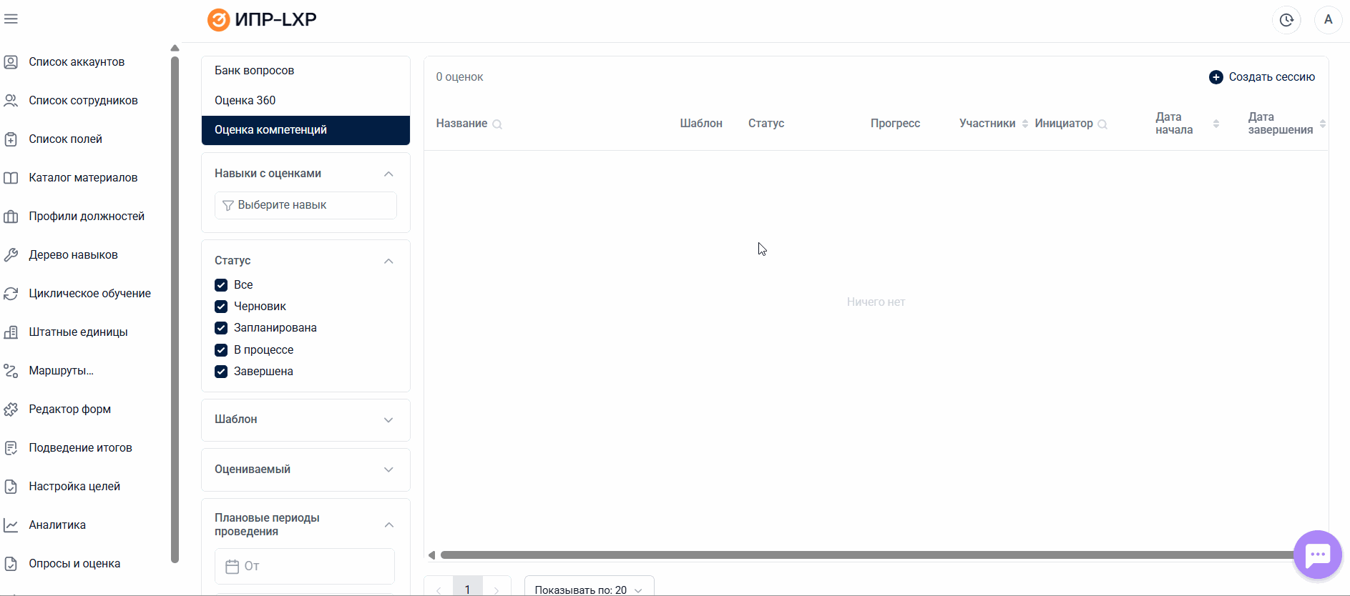Collapse the Навыки с оценками section
This screenshot has width=1350, height=596.
pos(388,174)
